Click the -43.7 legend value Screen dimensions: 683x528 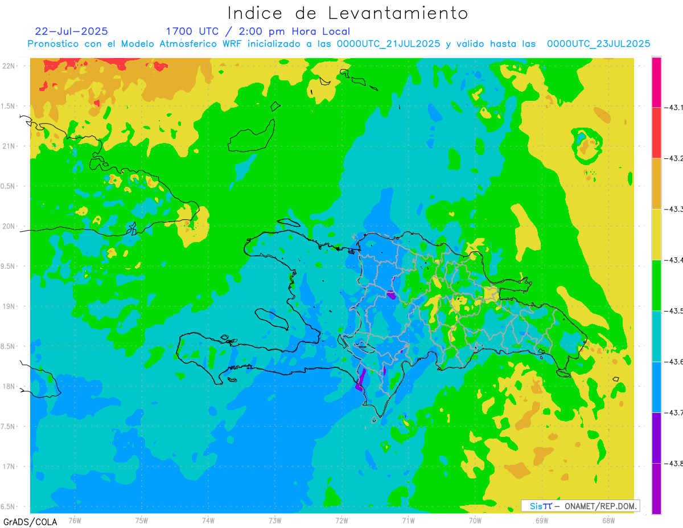click(x=673, y=412)
